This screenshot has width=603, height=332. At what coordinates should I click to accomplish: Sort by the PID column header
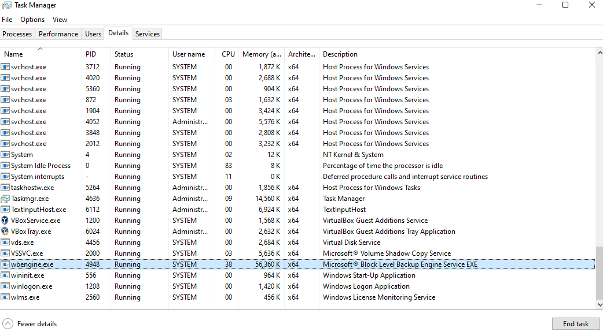pyautogui.click(x=96, y=54)
